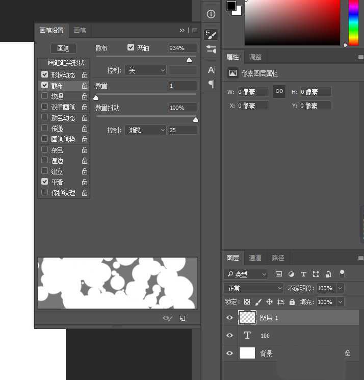The height and width of the screenshot is (380, 364).
Task: Open the Info panel icon
Action: [x=211, y=14]
